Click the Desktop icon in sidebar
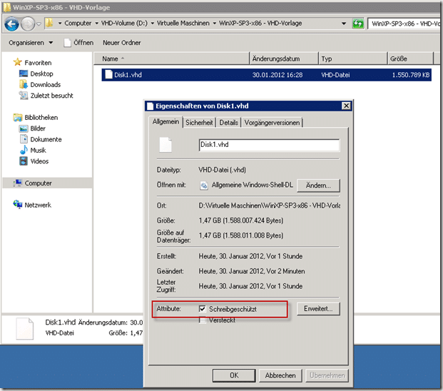 [x=24, y=73]
